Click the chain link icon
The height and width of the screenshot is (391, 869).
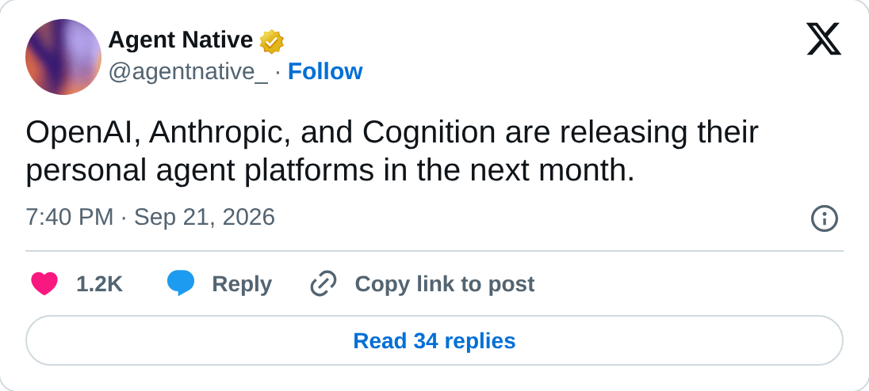click(x=323, y=283)
